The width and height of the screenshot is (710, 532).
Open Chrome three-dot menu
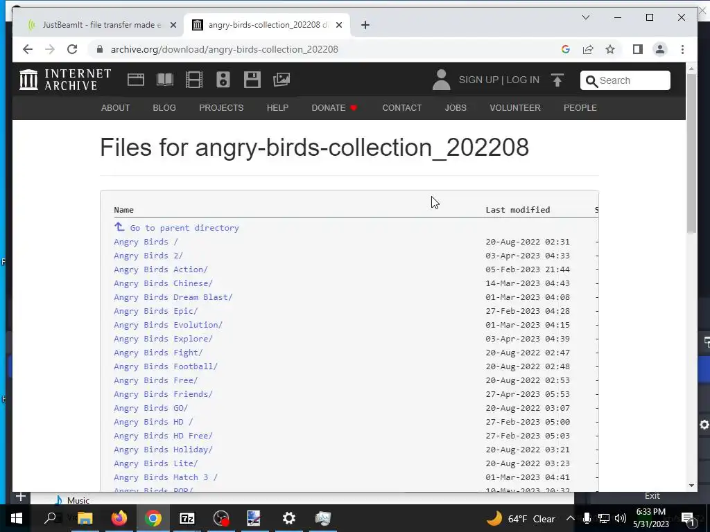point(682,49)
